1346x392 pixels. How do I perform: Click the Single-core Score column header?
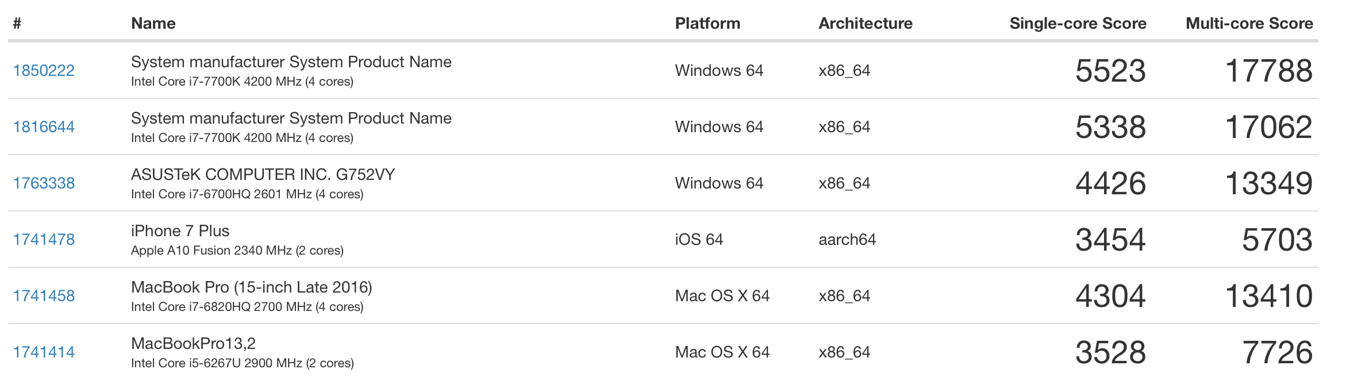(x=1078, y=24)
